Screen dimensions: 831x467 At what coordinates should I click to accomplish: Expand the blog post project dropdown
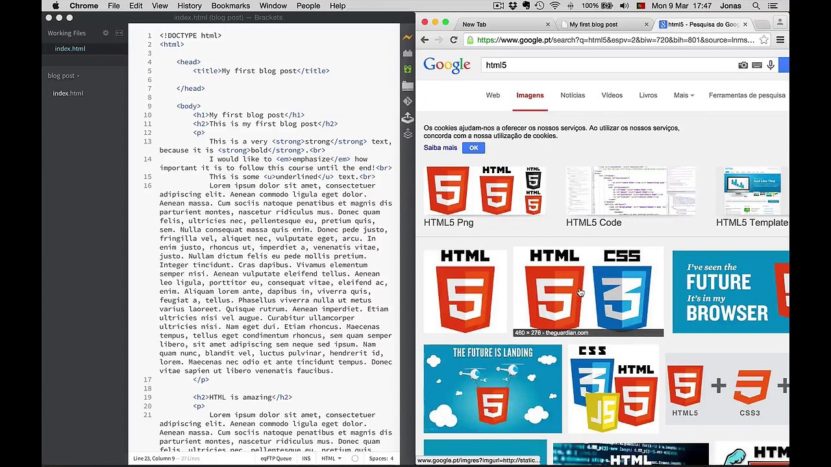64,76
